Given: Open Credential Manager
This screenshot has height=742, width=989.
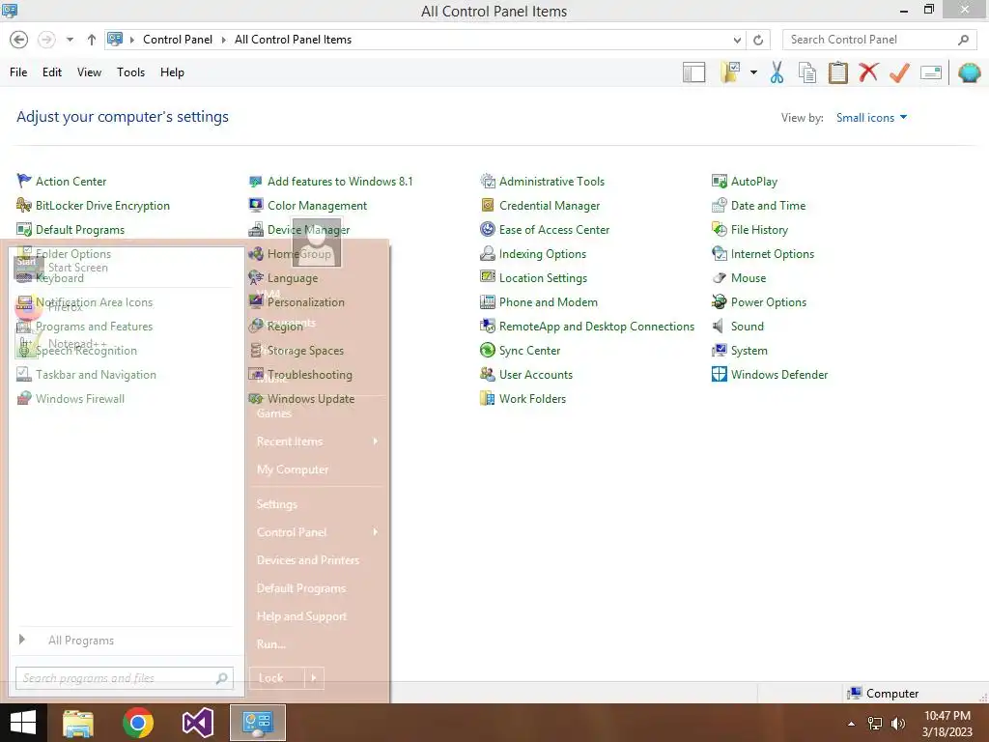Looking at the screenshot, I should [x=549, y=206].
